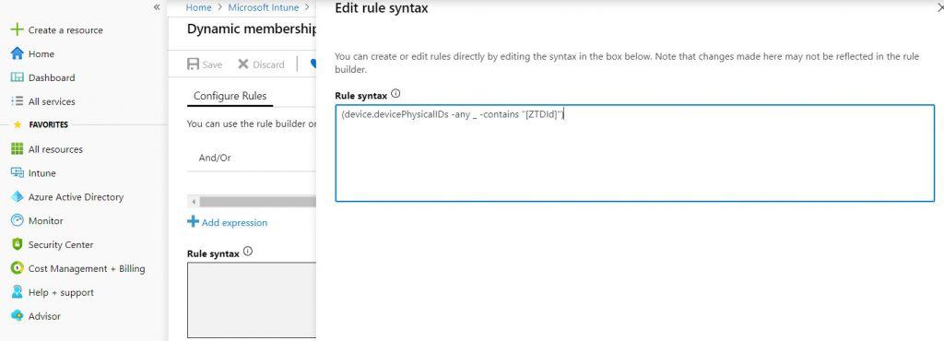Click the All services list icon
The image size is (944, 341).
[18, 101]
